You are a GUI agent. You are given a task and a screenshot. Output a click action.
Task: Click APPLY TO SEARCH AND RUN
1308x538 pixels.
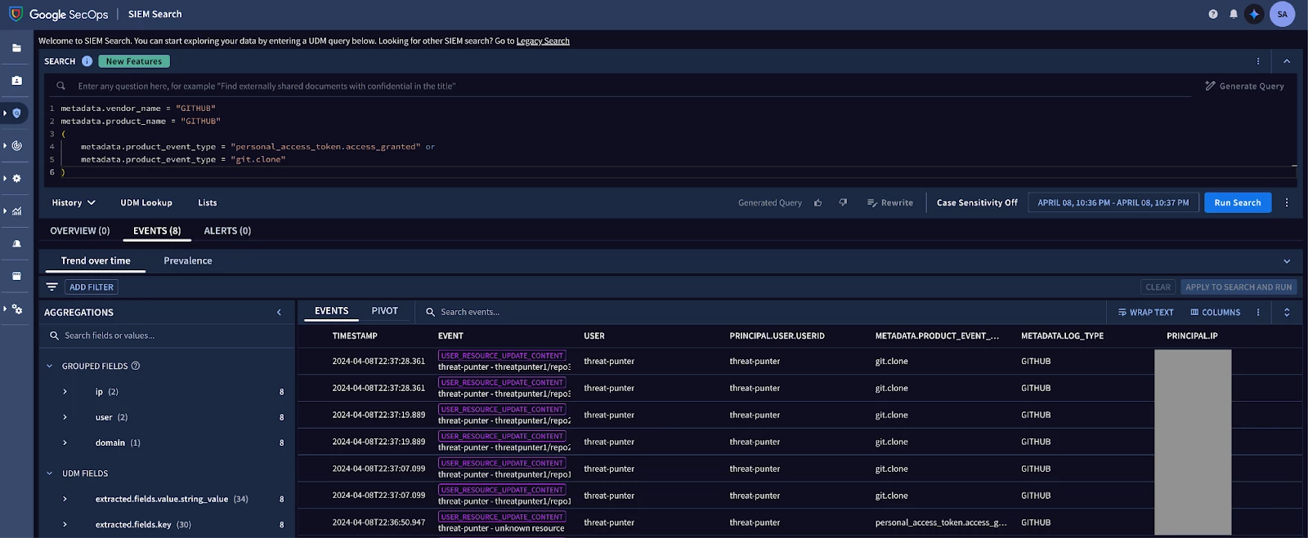[x=1239, y=287]
